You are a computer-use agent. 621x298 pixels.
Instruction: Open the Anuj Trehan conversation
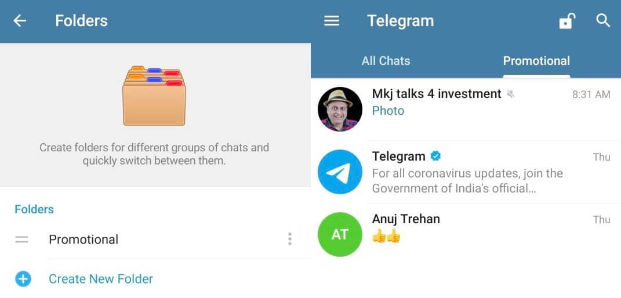point(466,234)
